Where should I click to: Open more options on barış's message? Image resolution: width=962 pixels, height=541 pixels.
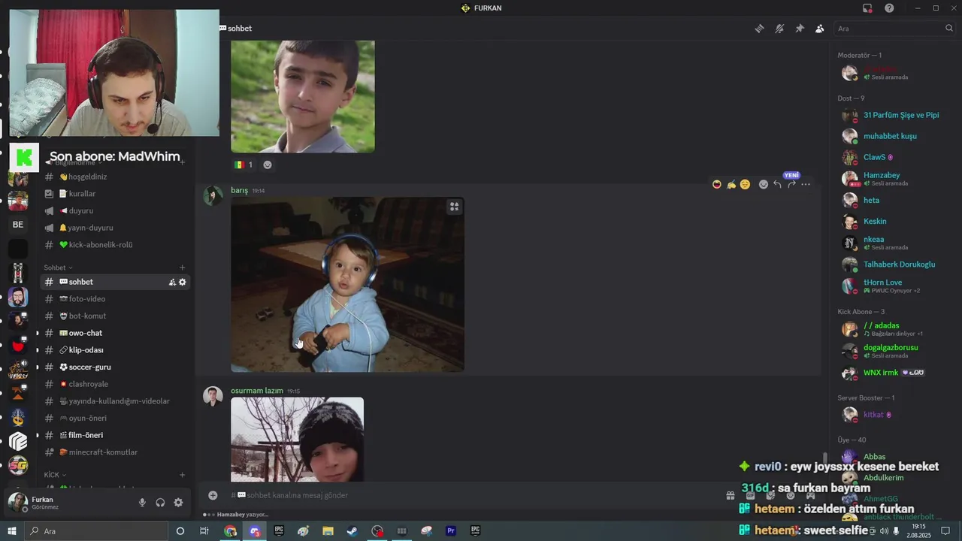pos(806,184)
